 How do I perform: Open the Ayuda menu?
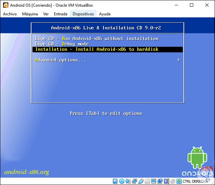point(104,14)
